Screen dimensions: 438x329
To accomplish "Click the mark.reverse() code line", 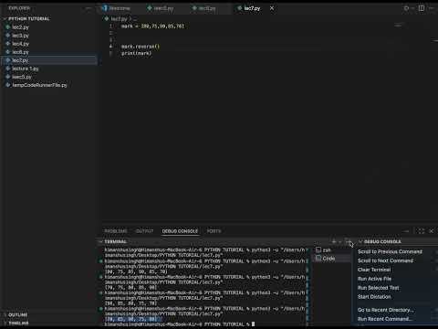I will click(x=141, y=47).
